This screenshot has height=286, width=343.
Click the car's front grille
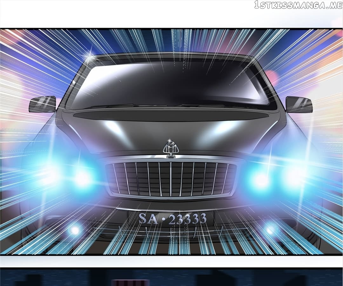171,179
